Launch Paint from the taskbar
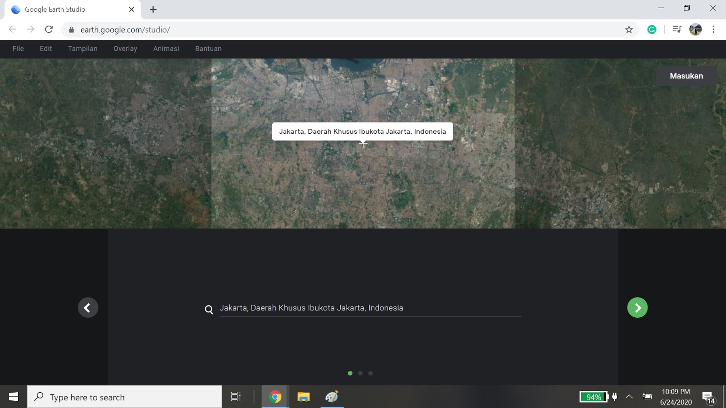 pyautogui.click(x=332, y=397)
